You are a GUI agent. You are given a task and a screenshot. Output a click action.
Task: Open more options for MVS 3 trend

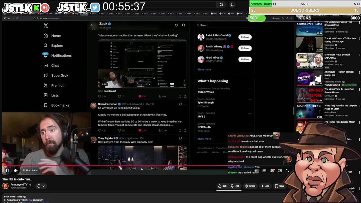click(250, 114)
